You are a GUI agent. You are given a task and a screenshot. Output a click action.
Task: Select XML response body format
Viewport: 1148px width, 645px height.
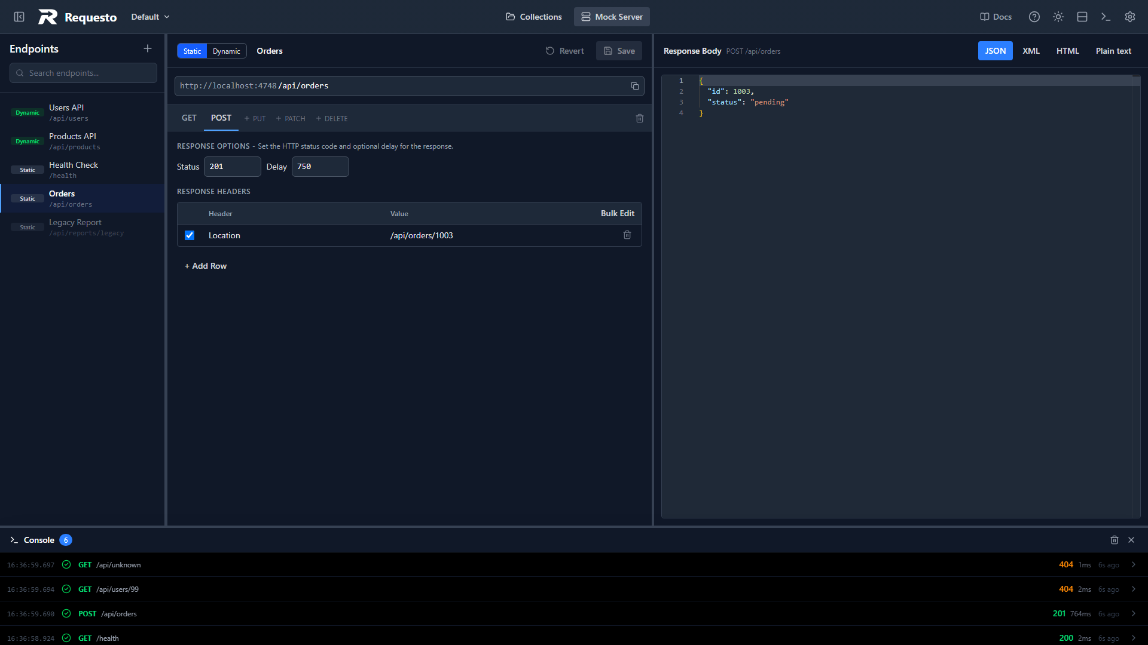click(x=1031, y=51)
